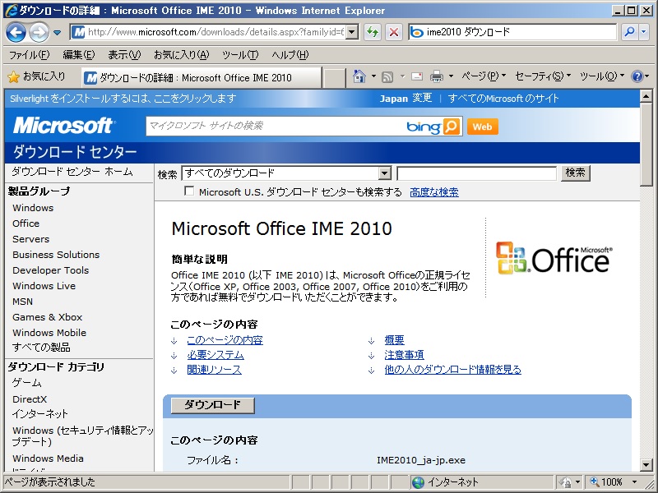This screenshot has height=493, width=658.
Task: Click the orange Bing search magnifier button
Action: pos(452,127)
